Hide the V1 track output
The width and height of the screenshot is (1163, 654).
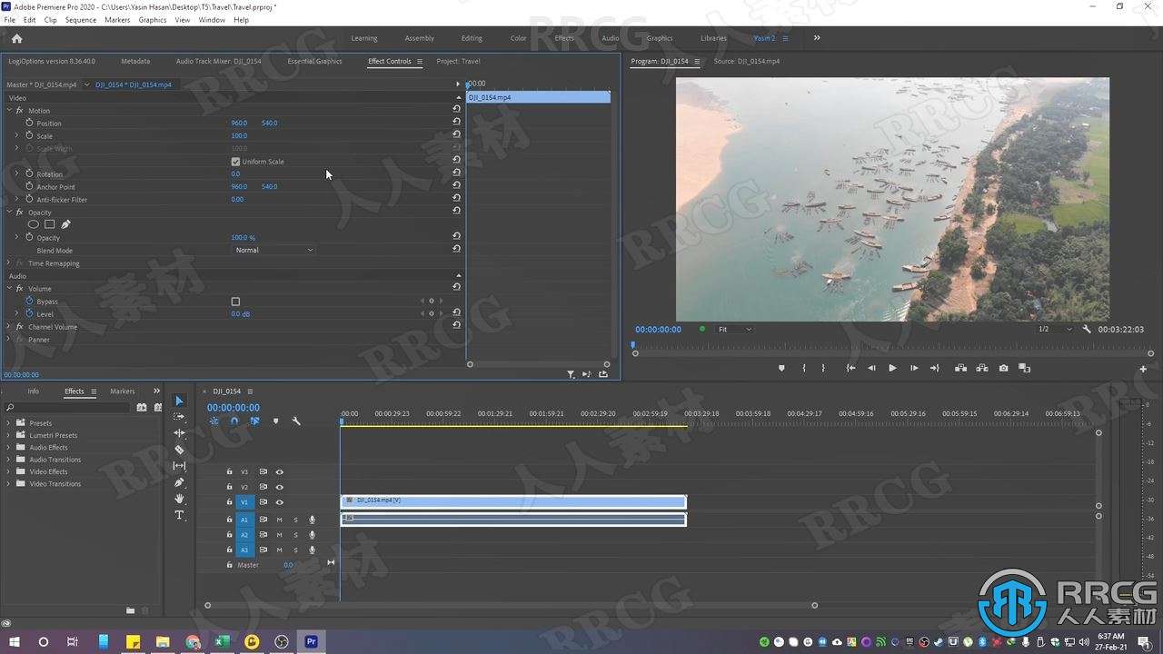280,502
